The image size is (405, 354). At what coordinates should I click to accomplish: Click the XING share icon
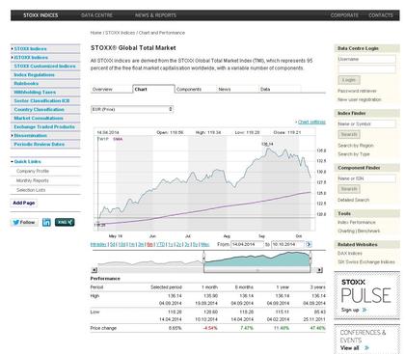(65, 222)
